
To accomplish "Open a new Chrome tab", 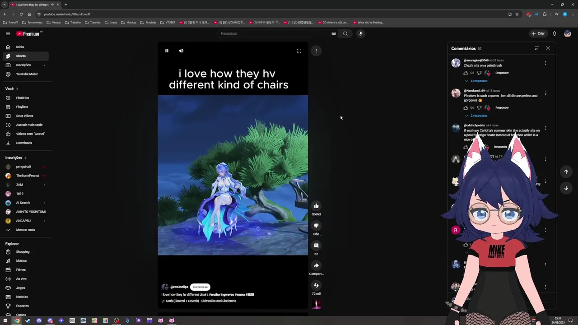I will [66, 5].
